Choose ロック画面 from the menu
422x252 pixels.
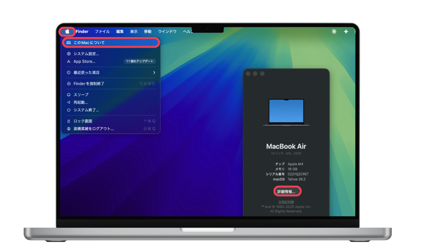(x=111, y=121)
